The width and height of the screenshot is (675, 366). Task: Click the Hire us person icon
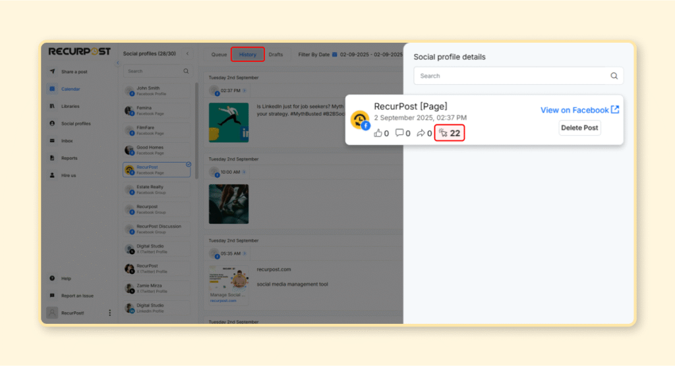click(52, 175)
